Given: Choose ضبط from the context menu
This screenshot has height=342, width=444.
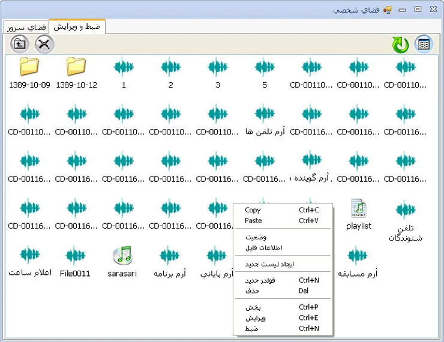Looking at the screenshot, I should point(283,328).
